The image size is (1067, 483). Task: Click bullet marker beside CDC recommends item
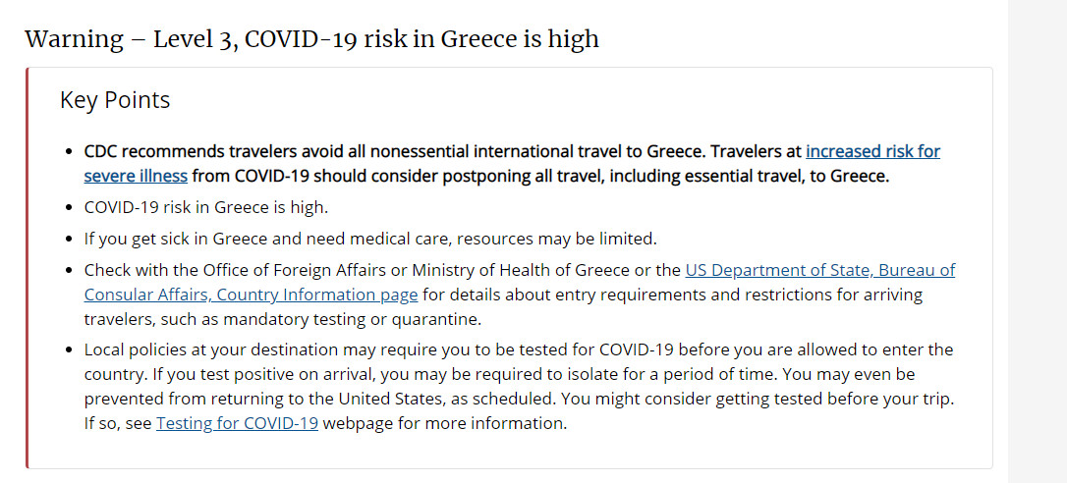(x=69, y=151)
